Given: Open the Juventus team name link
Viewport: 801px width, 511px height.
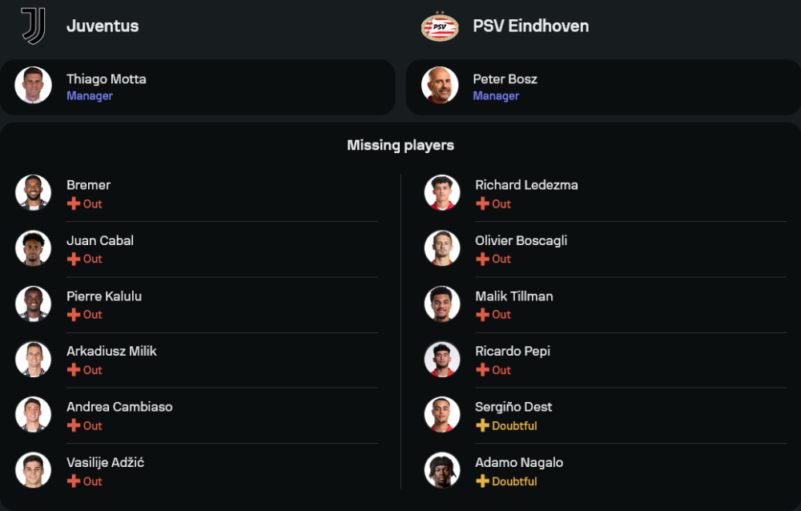Looking at the screenshot, I should (103, 26).
